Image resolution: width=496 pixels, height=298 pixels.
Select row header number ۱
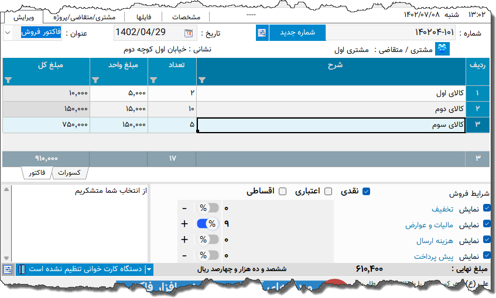click(477, 93)
